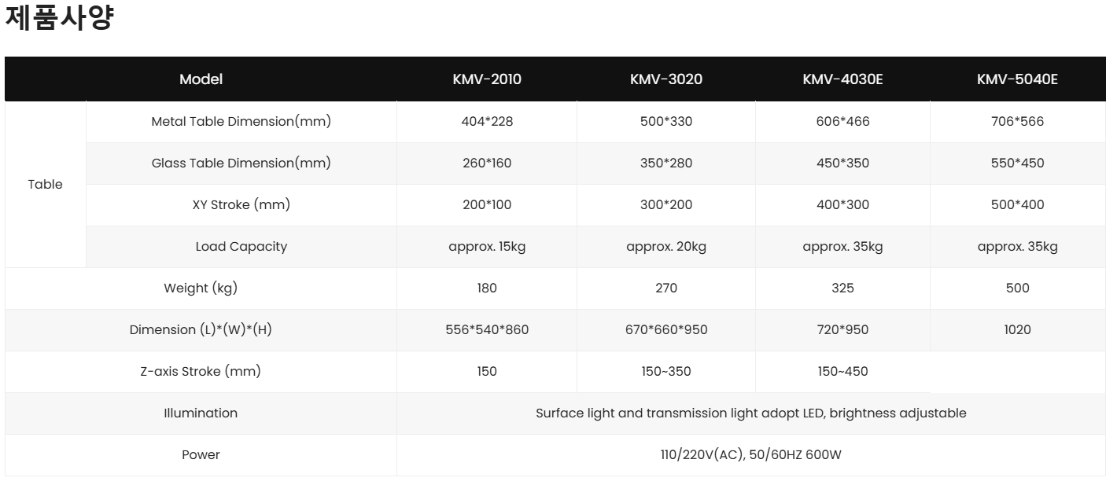Click the Power row label
The height and width of the screenshot is (485, 1117).
coord(201,455)
